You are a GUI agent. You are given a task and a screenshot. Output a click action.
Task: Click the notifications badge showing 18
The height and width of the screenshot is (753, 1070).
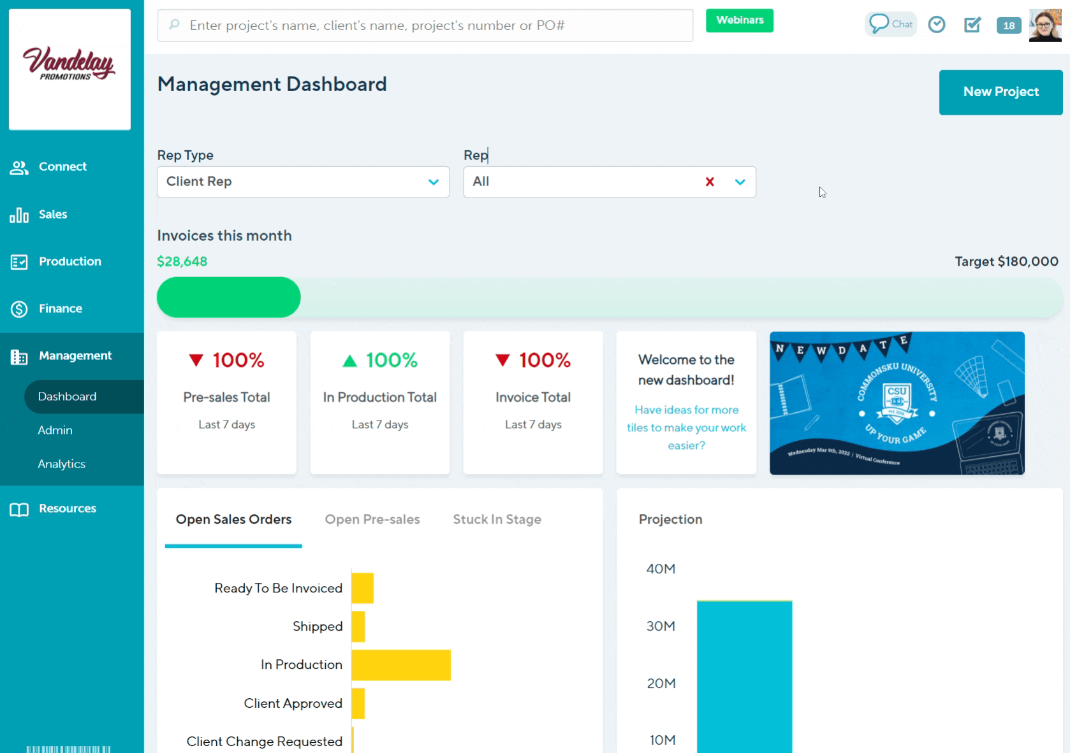point(1008,25)
